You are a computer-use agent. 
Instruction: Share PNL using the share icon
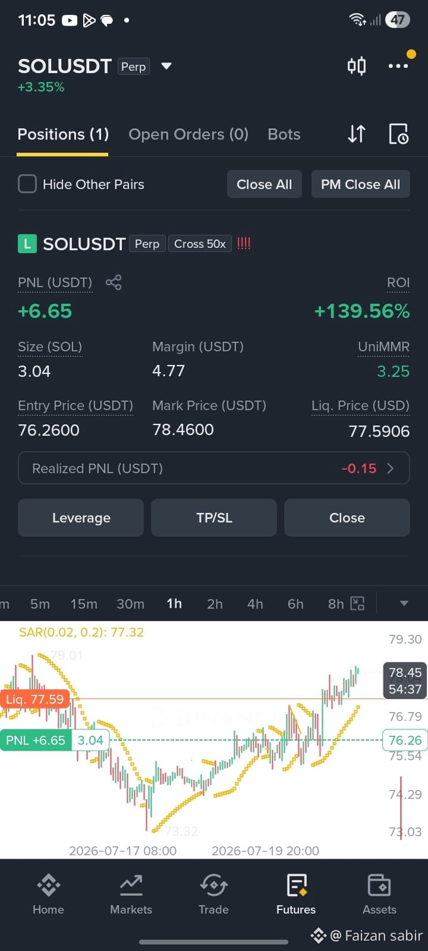pyautogui.click(x=114, y=282)
